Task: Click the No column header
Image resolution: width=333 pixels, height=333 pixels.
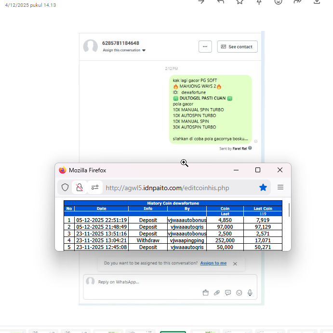Action: [x=69, y=208]
